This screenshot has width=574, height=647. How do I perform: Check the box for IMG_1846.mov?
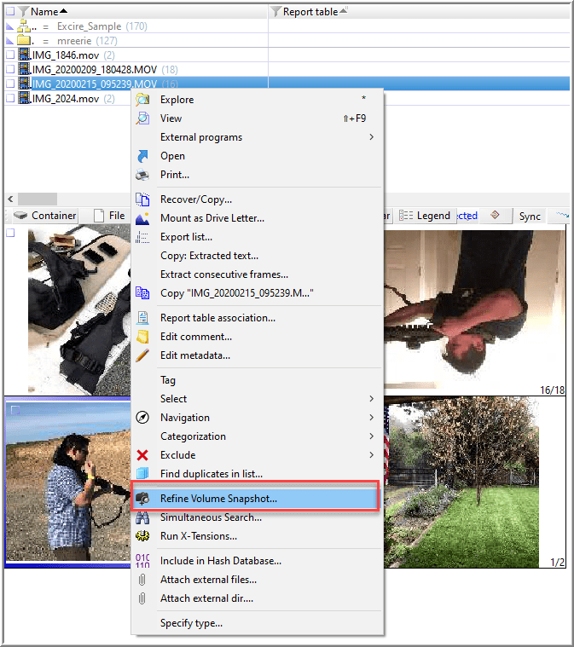click(10, 55)
